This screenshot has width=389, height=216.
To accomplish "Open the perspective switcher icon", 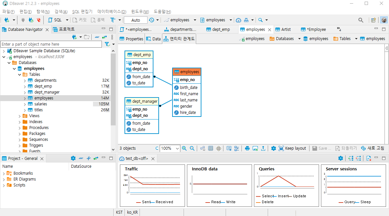I will (373, 20).
